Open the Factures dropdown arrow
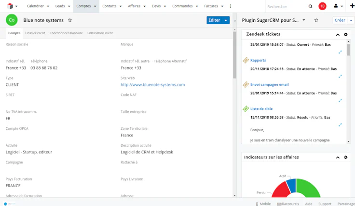This screenshot has height=206, width=355. click(222, 6)
